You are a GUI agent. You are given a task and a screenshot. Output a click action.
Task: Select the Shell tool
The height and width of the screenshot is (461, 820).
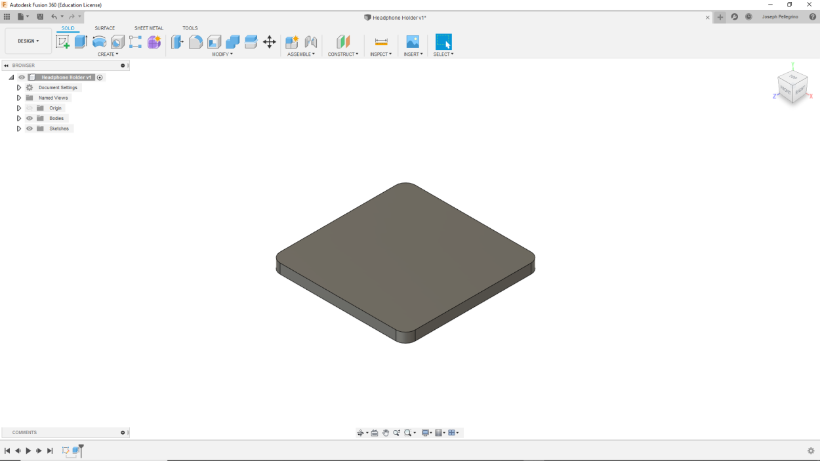[x=214, y=41]
